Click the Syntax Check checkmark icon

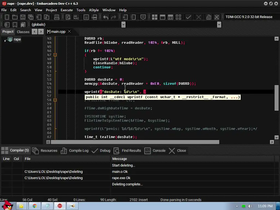pyautogui.click(x=188, y=17)
